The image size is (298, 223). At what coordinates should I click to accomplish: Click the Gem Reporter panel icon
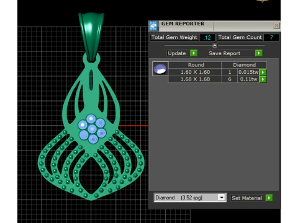(153, 26)
